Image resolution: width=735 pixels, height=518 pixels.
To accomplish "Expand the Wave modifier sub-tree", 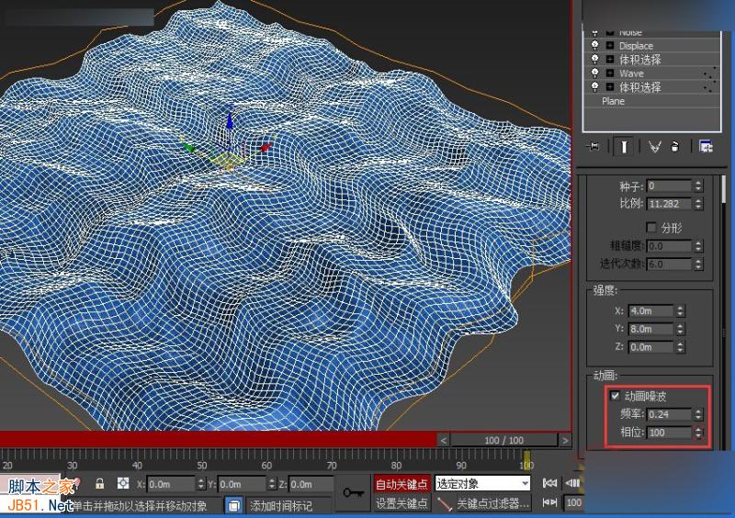I will (609, 73).
